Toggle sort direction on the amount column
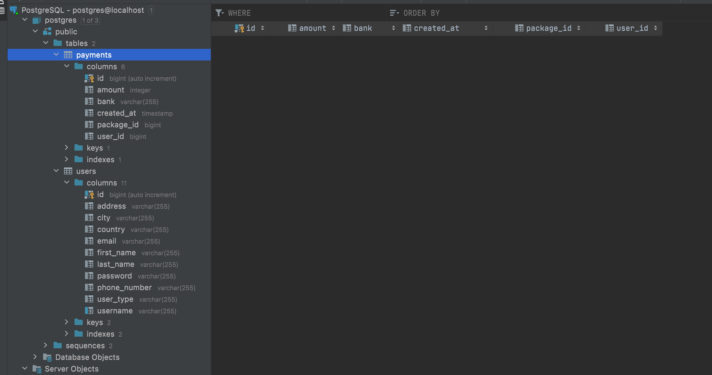Screen dimensions: 712x375 click(334, 28)
